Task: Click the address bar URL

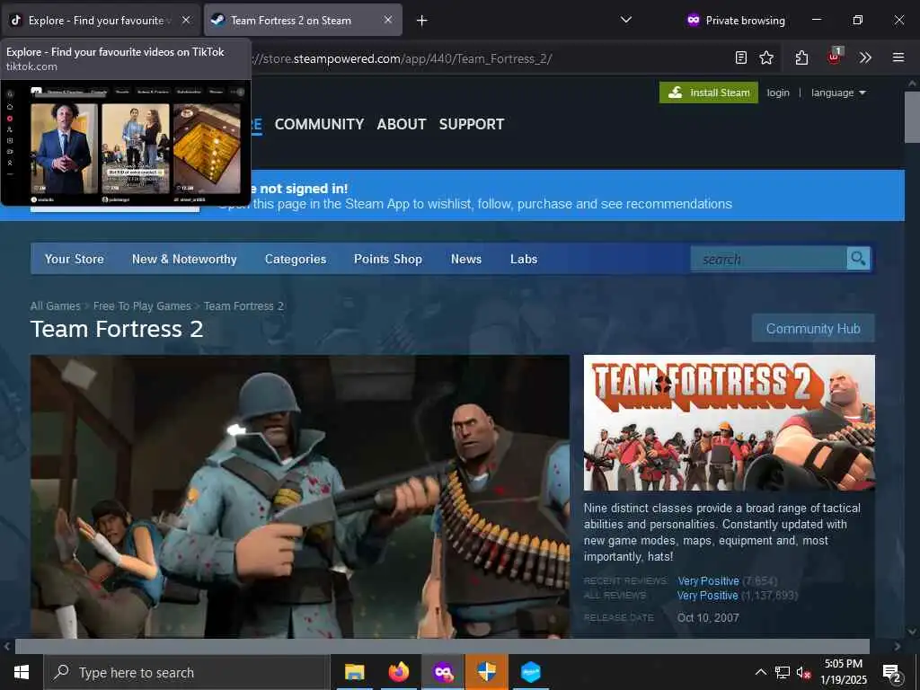Action: 402,58
